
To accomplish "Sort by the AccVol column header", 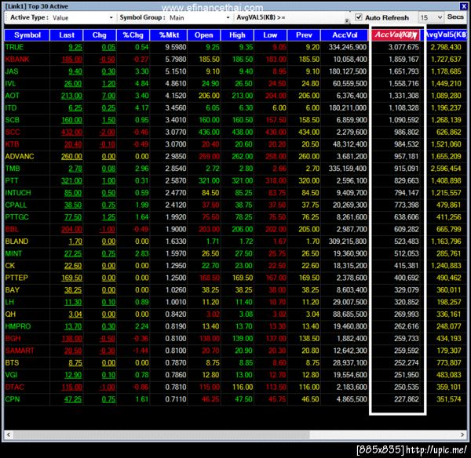I will (345, 35).
